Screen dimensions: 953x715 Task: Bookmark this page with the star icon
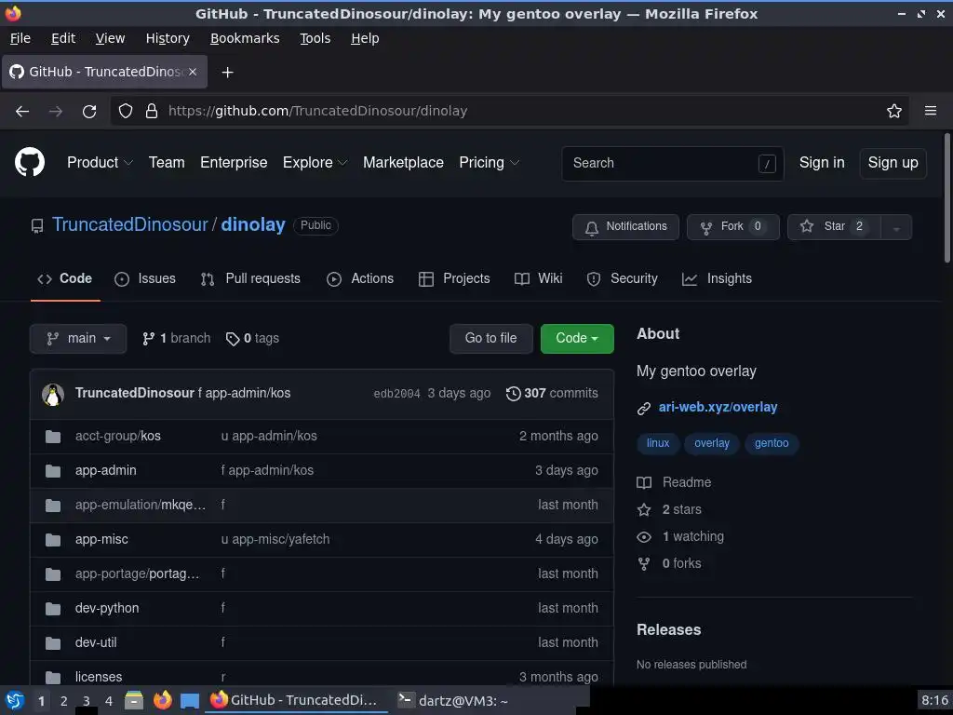tap(894, 112)
